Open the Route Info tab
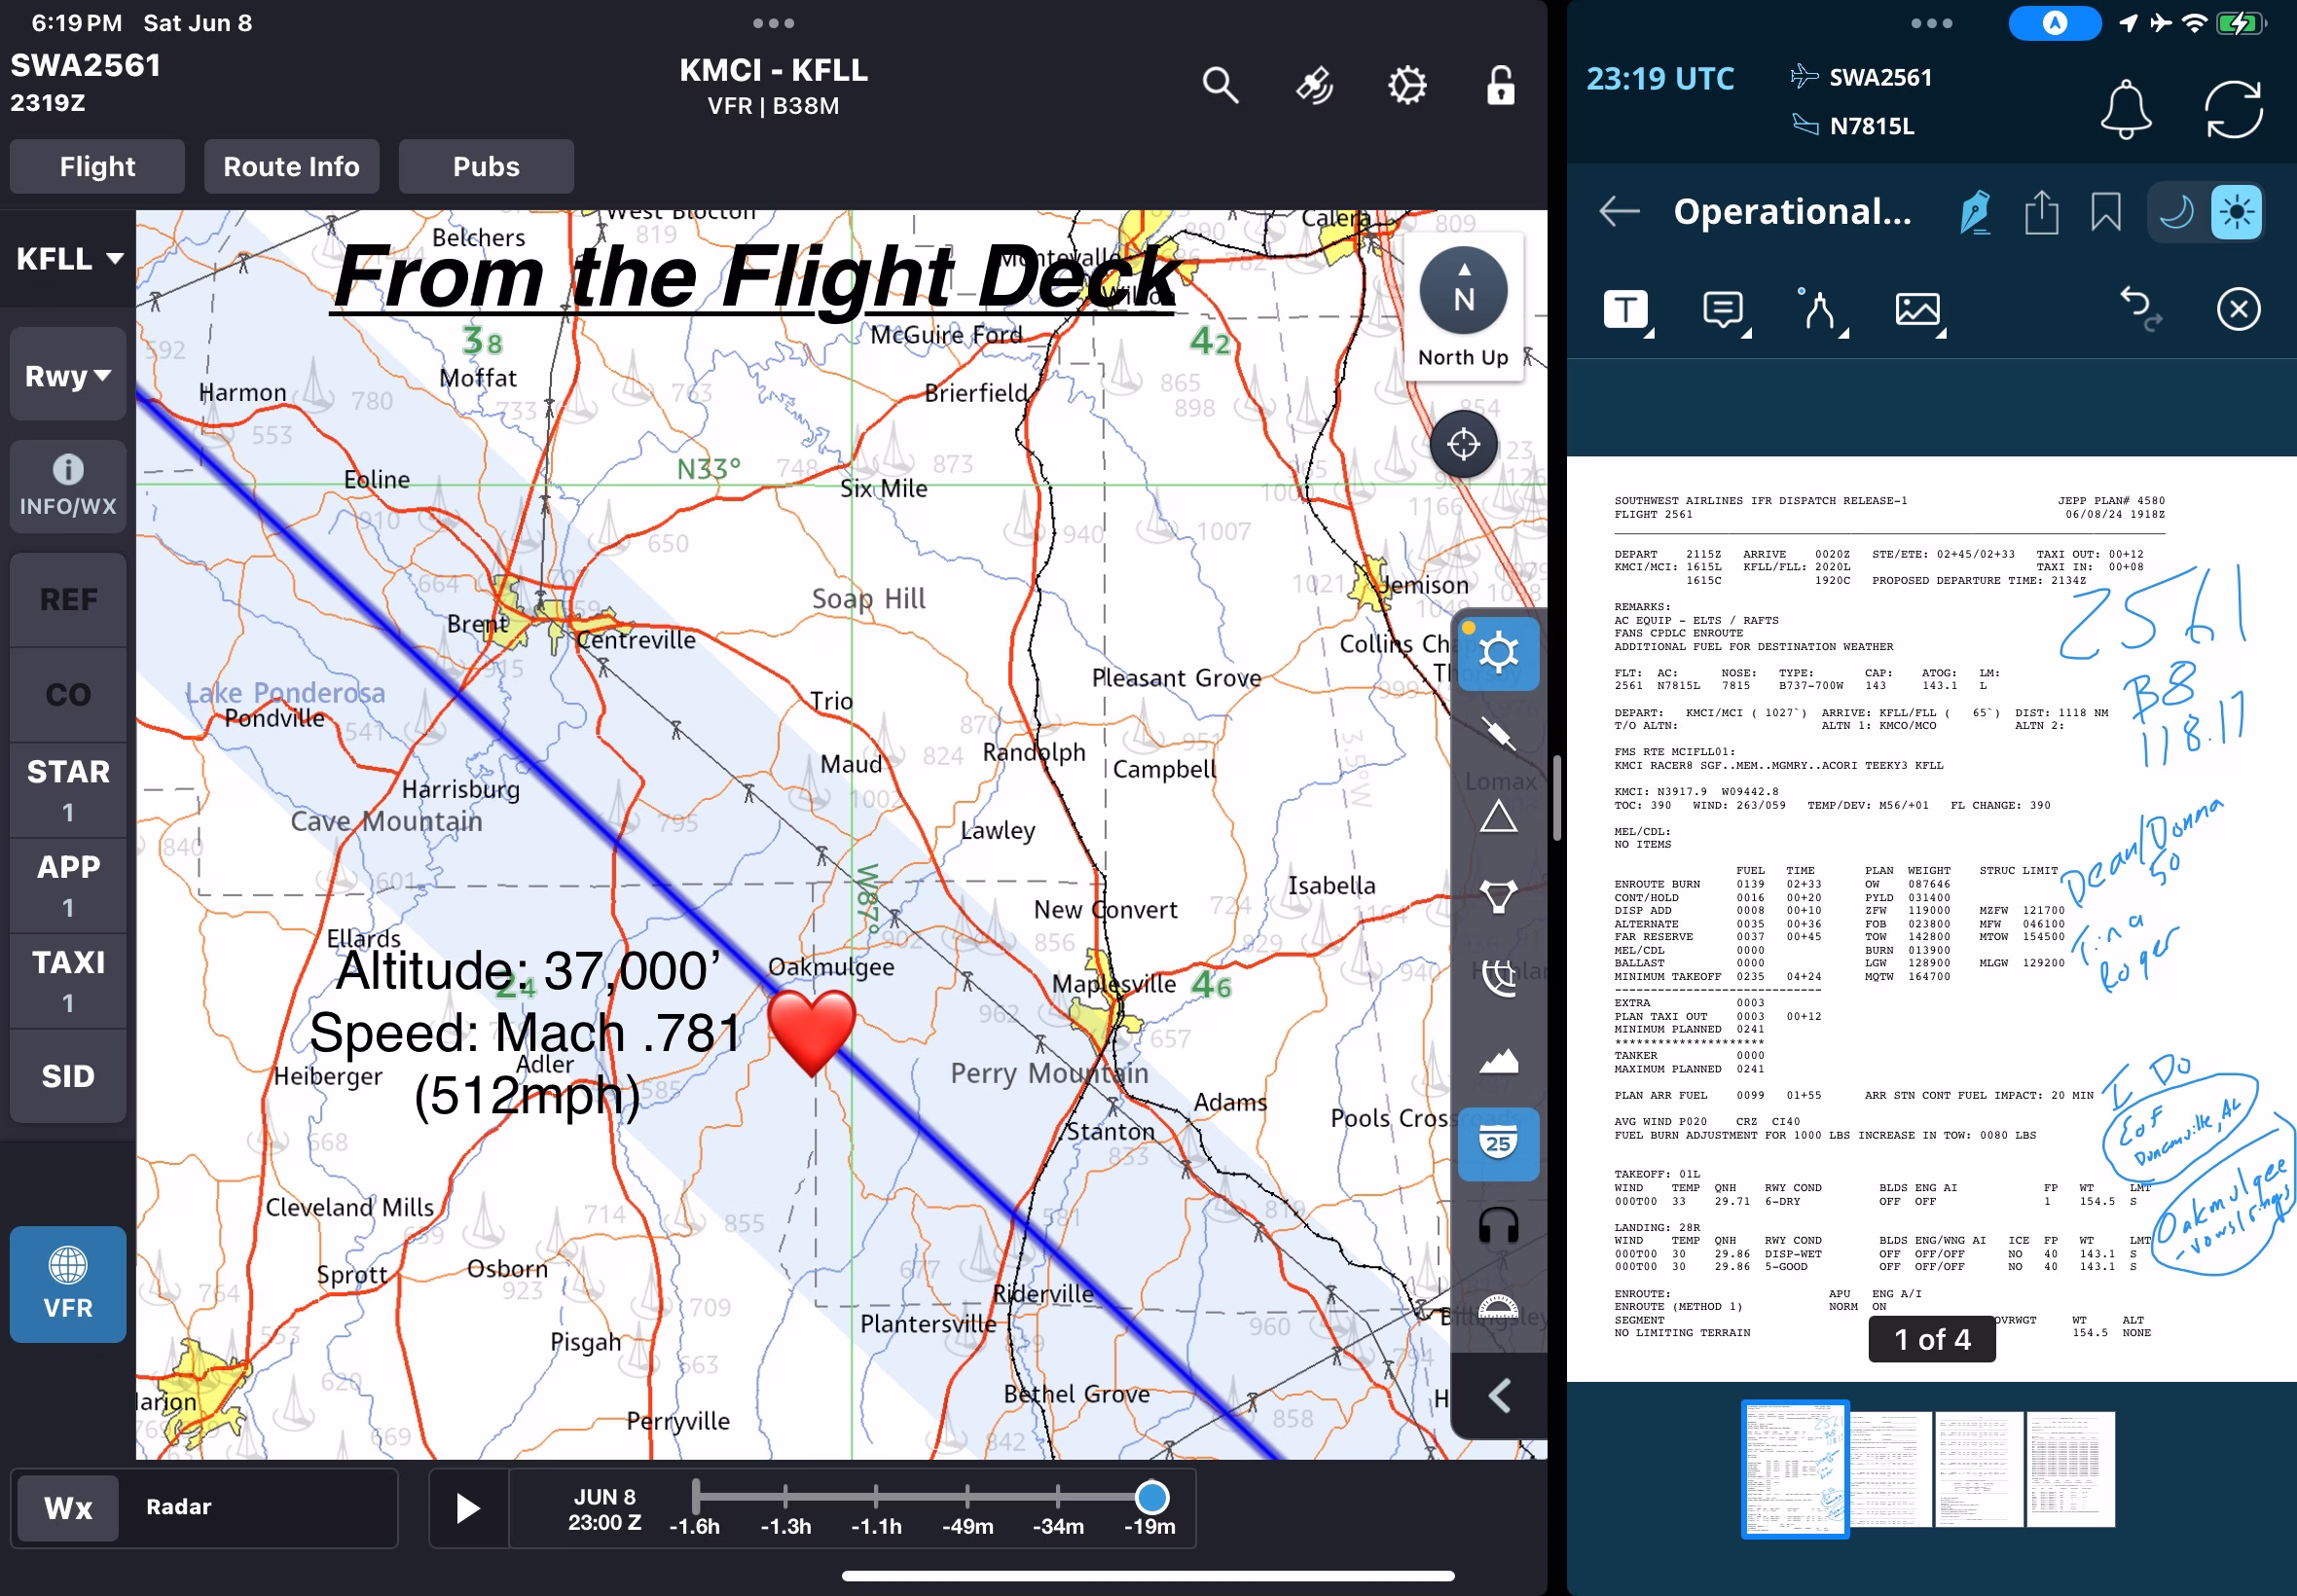2297x1596 pixels. [x=291, y=166]
